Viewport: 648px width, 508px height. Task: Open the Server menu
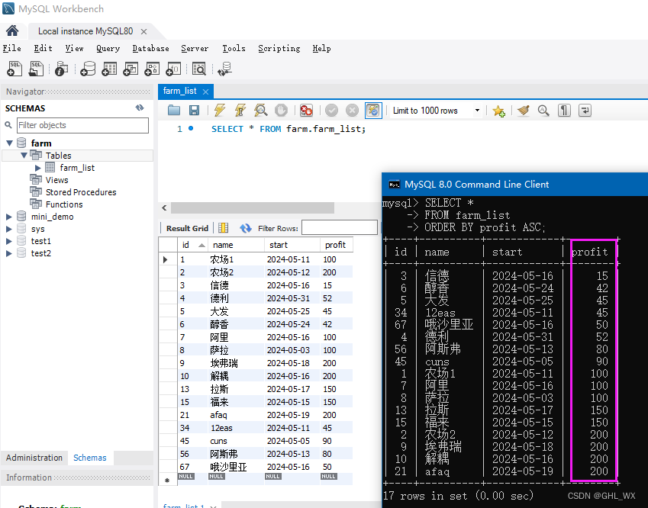[x=195, y=48]
